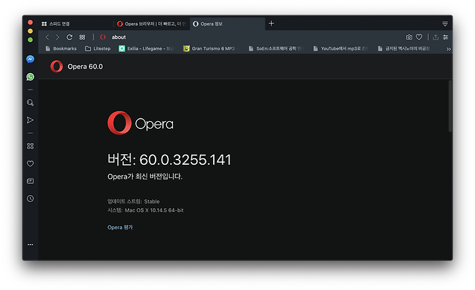
Task: Click the Opera 평가 link
Action: (x=120, y=227)
